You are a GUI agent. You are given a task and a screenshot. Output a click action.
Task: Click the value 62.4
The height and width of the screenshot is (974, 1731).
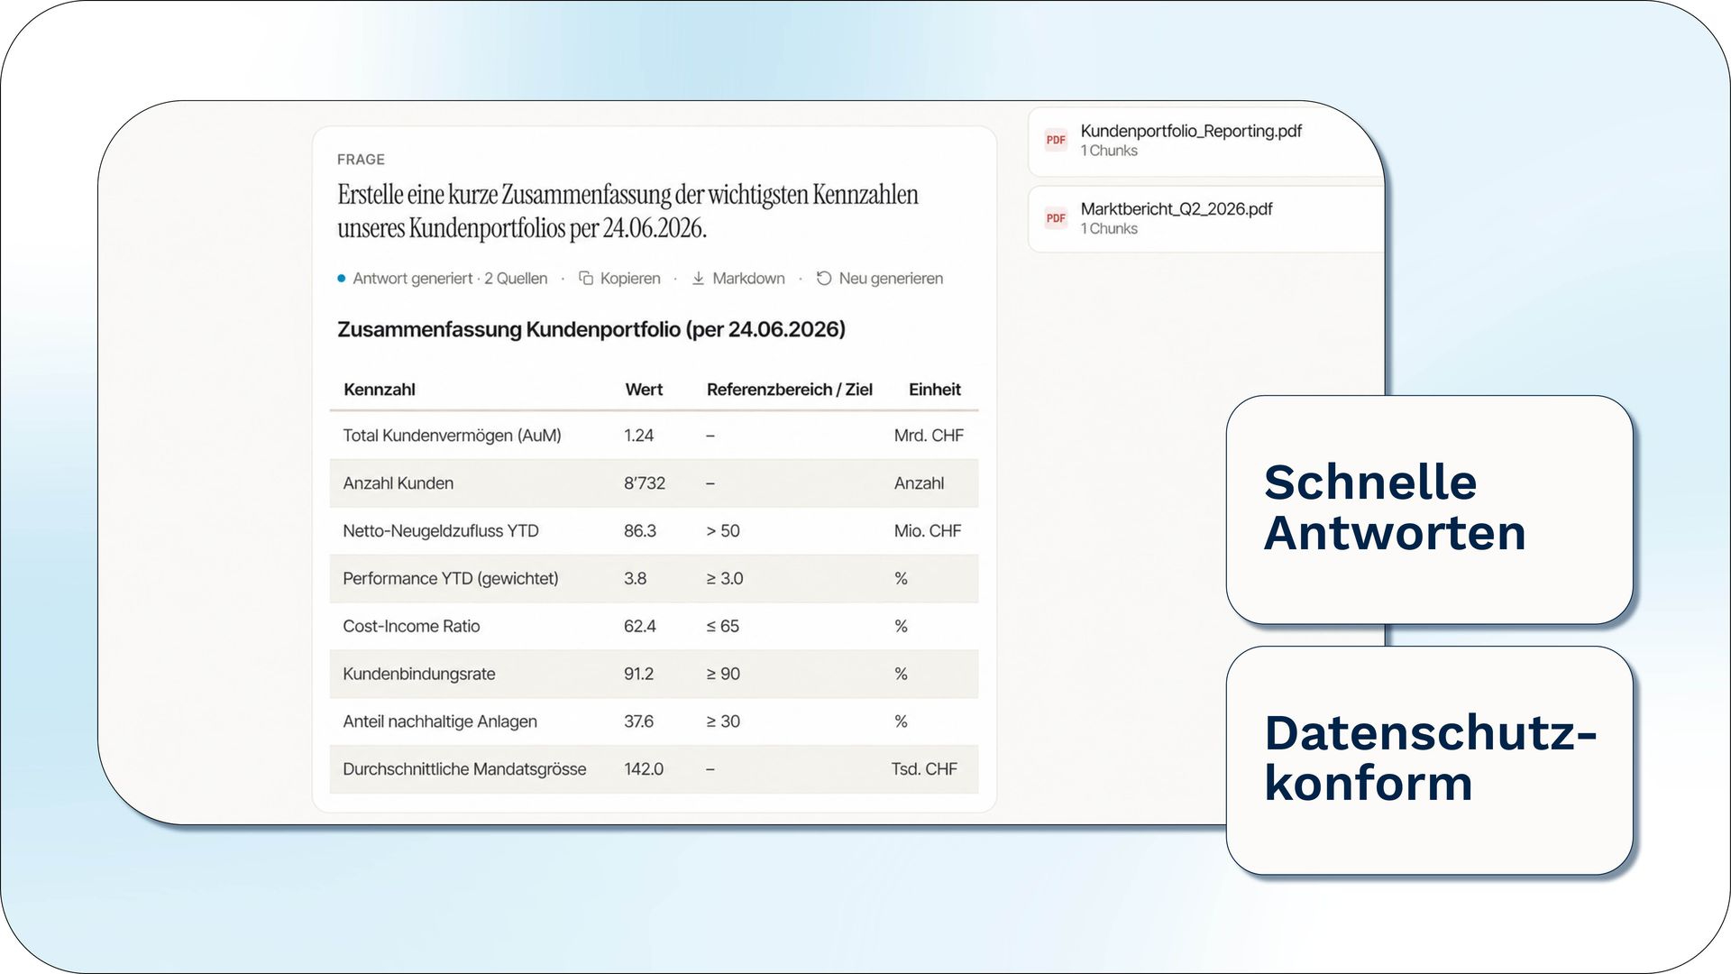pyautogui.click(x=640, y=627)
